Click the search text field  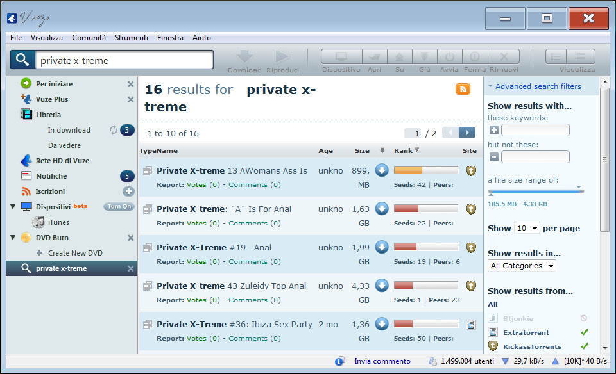(124, 60)
